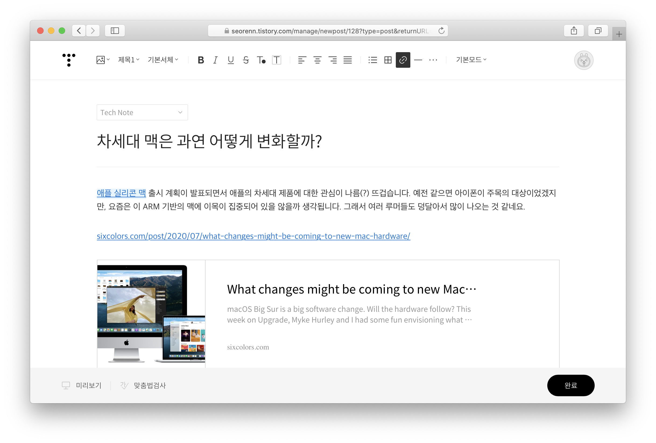This screenshot has height=443, width=656.
Task: Open the Tech Note category dropdown
Action: coord(142,113)
